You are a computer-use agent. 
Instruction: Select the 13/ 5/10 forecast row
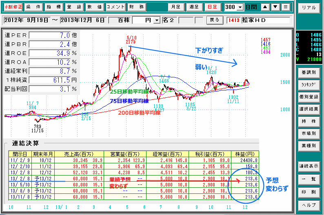134,185
